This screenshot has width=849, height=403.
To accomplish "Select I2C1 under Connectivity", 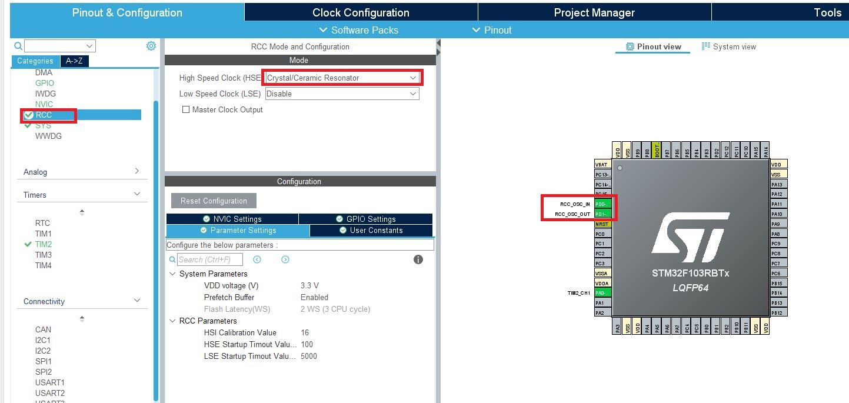I will point(43,340).
